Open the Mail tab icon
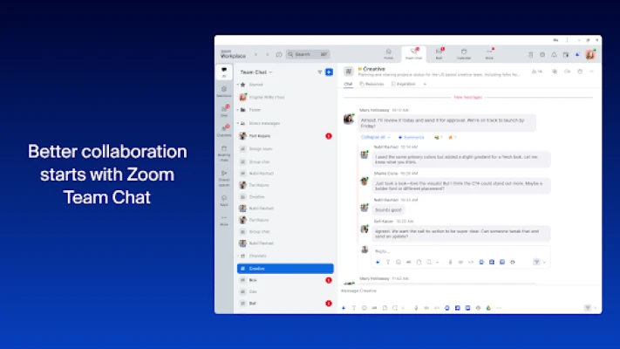Screen dimensions: 620x349 439,53
